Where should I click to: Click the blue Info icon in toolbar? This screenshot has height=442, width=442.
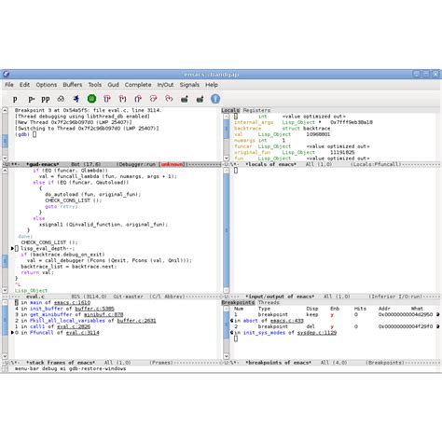tap(215, 99)
